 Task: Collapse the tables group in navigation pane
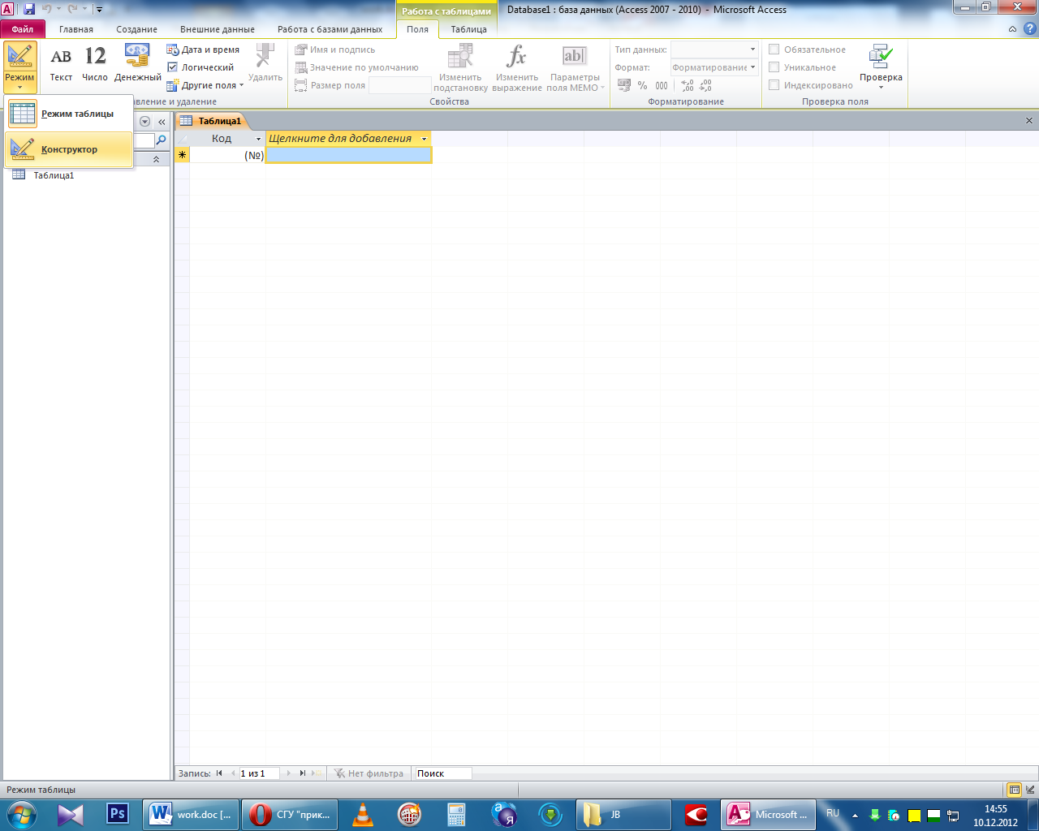coord(156,160)
